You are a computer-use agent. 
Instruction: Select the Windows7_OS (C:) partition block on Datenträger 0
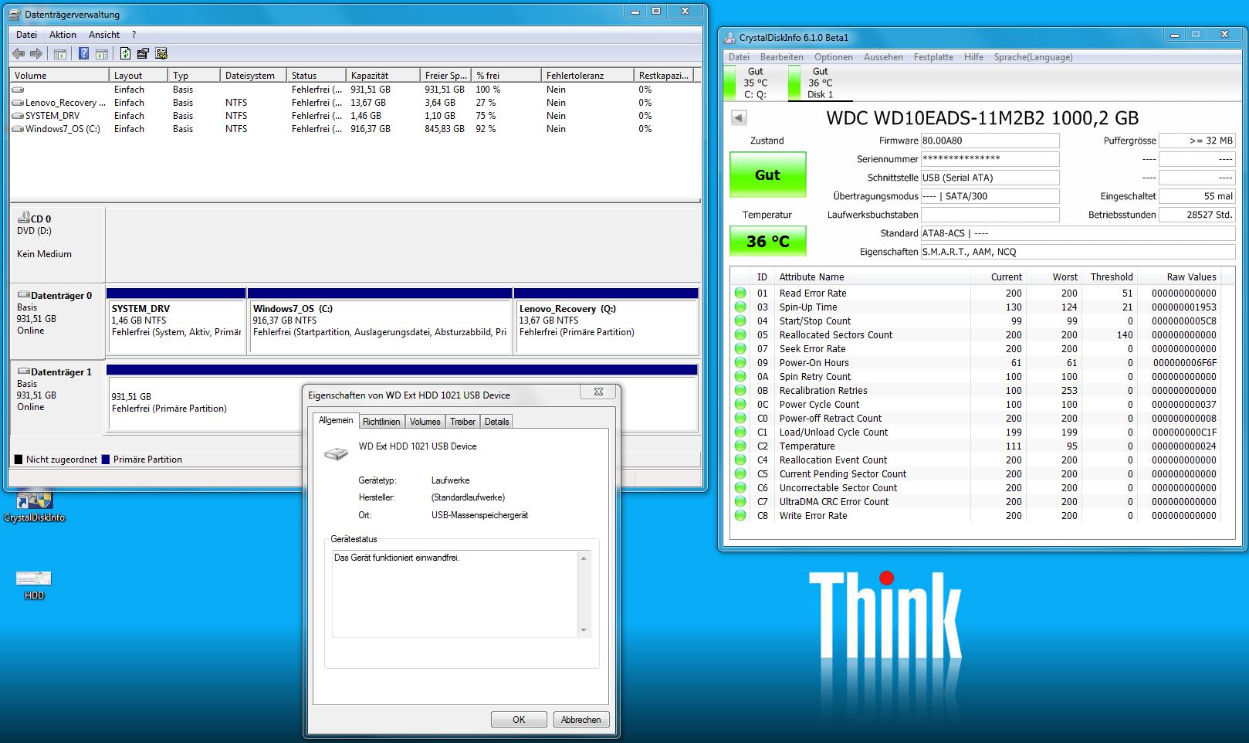[381, 322]
